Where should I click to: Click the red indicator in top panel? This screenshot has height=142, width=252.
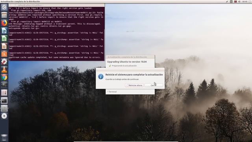235,2
